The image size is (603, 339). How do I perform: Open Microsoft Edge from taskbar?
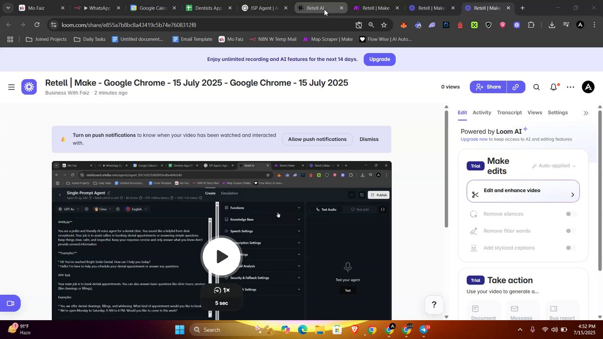click(302, 330)
